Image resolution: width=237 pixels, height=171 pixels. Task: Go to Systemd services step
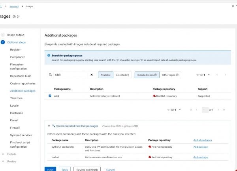tap(21, 135)
